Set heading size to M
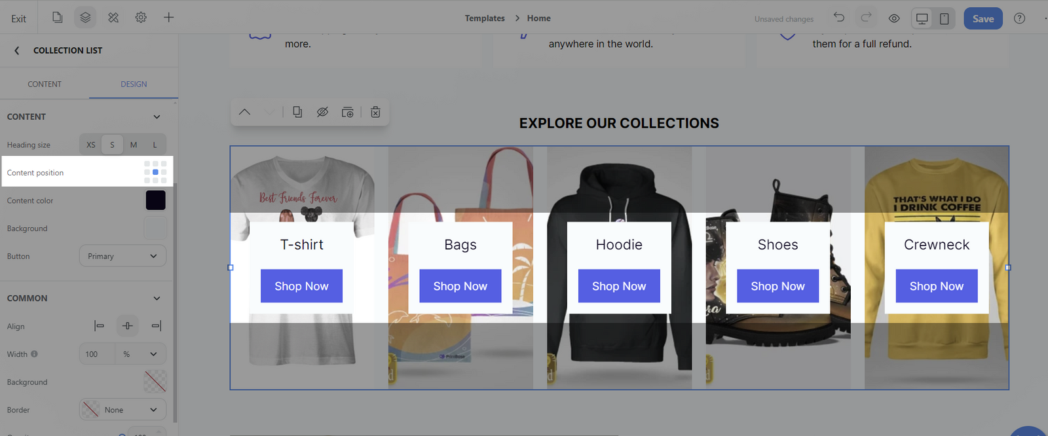Image resolution: width=1048 pixels, height=436 pixels. [134, 145]
